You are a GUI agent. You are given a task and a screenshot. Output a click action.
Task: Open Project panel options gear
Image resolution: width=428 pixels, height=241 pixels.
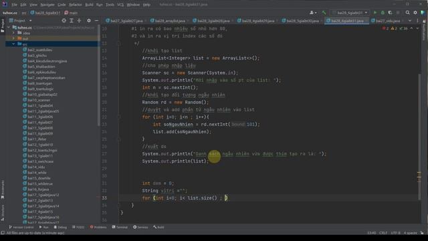89,21
